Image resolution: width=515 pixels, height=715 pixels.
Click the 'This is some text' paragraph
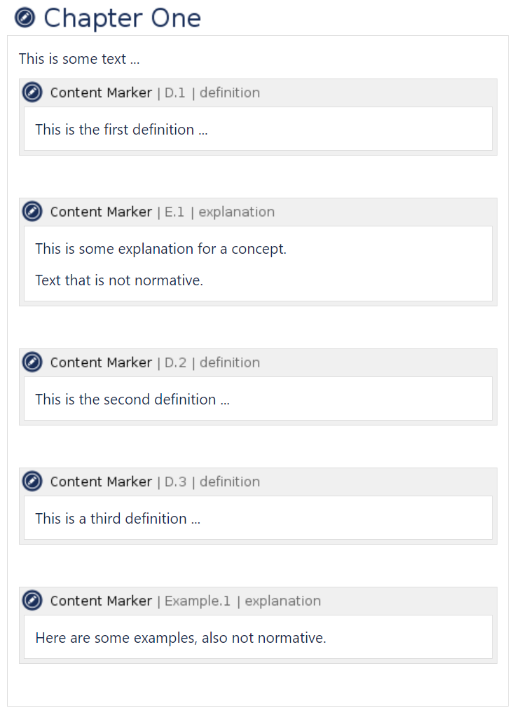click(79, 59)
